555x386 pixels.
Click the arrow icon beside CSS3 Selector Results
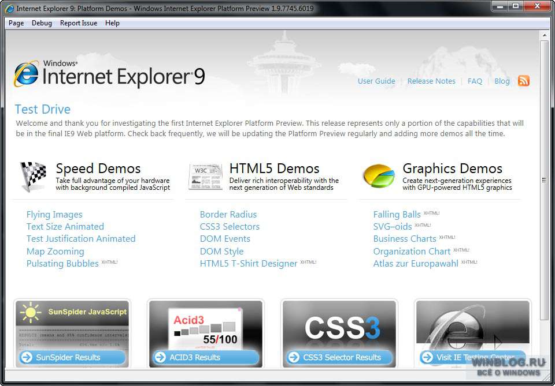coord(294,357)
